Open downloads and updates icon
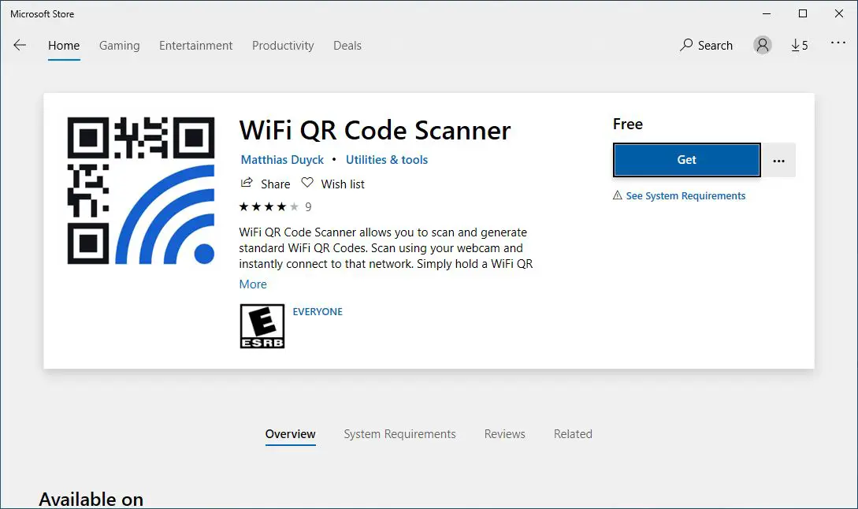 [799, 46]
